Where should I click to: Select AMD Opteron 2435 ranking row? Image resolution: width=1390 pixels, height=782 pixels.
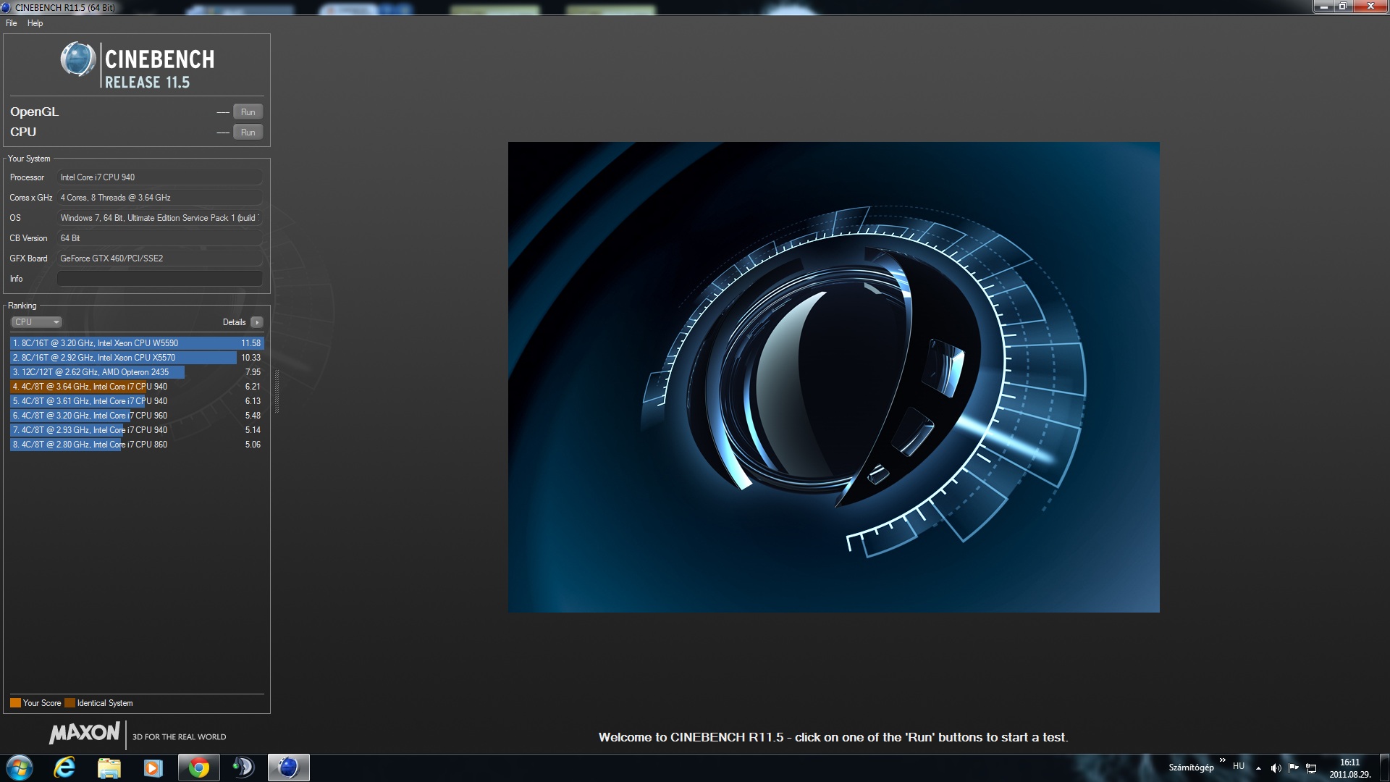point(136,372)
